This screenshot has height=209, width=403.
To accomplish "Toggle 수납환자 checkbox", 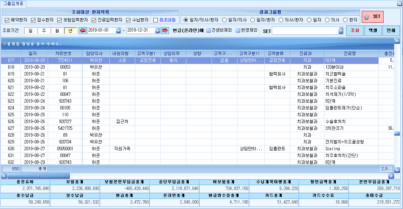I will [x=128, y=20].
